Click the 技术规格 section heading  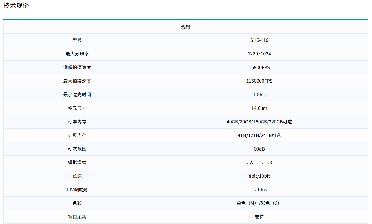(16, 6)
